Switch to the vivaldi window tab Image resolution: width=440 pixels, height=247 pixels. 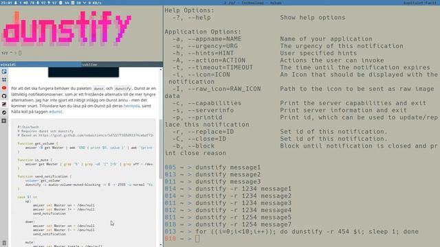click(41, 64)
